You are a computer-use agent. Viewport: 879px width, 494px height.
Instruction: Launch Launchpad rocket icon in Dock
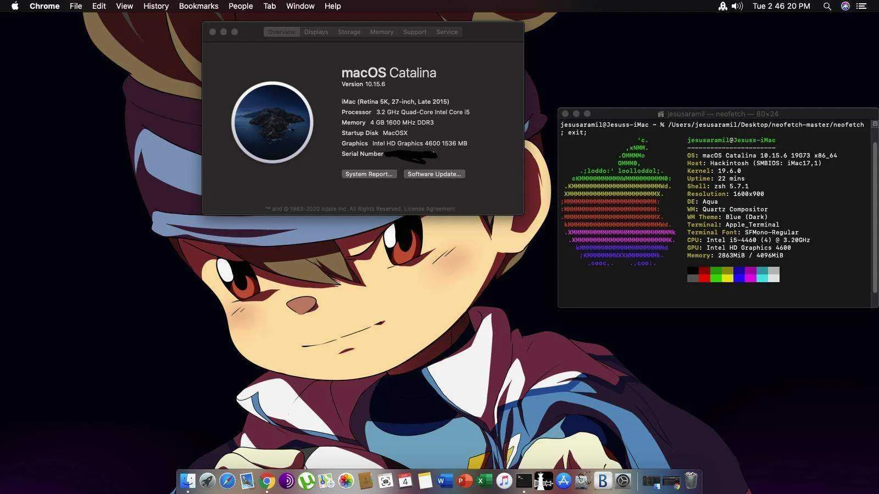[x=208, y=481]
